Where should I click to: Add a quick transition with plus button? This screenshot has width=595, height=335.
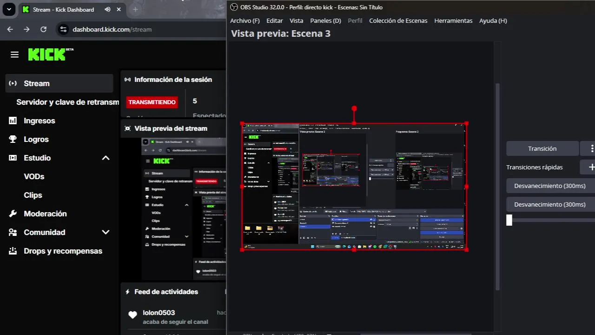591,167
